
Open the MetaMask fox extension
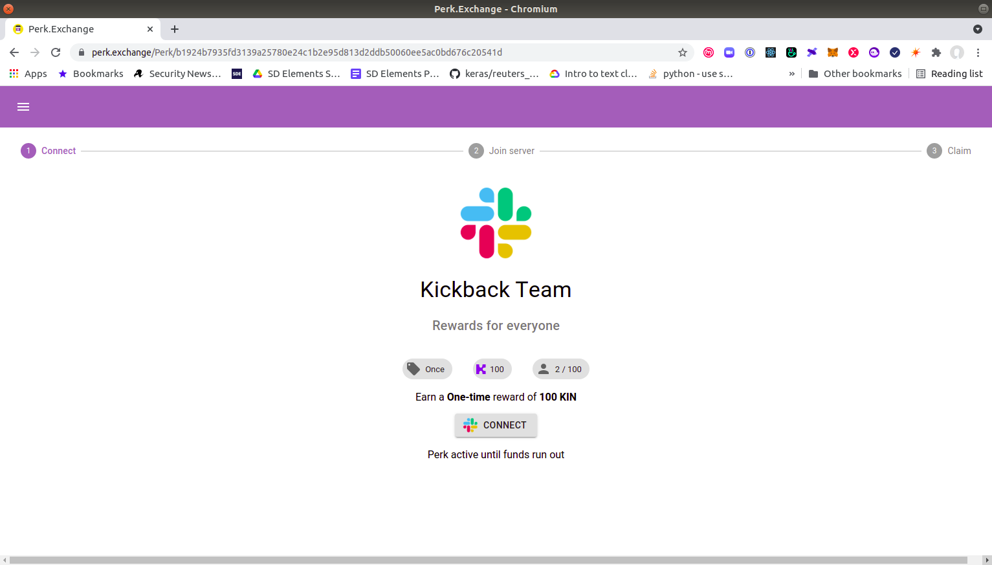833,52
